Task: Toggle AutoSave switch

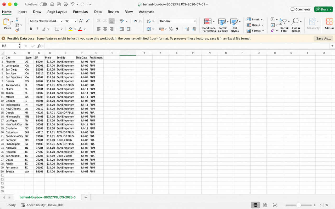Action: click(x=43, y=4)
